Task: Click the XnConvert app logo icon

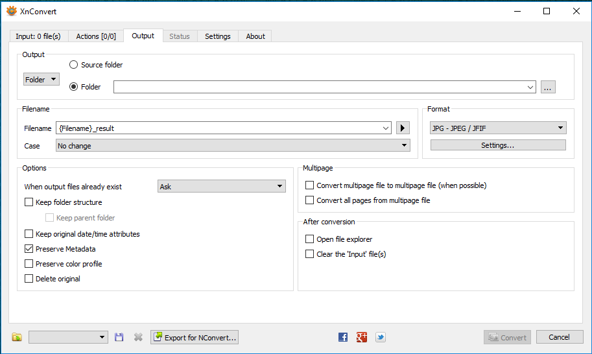Action: (x=12, y=11)
